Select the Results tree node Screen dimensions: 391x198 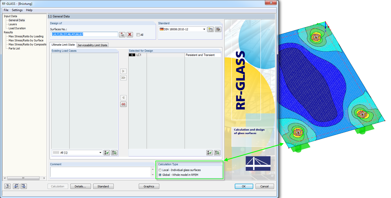pyautogui.click(x=8, y=32)
